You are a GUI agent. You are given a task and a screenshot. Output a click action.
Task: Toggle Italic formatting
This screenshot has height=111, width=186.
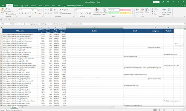22,13
